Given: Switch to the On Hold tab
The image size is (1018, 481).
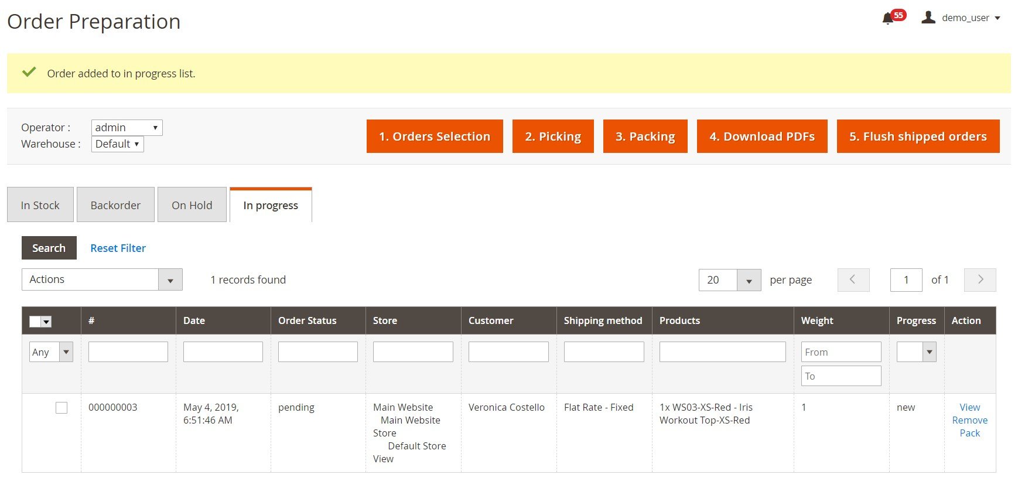Looking at the screenshot, I should pos(192,205).
